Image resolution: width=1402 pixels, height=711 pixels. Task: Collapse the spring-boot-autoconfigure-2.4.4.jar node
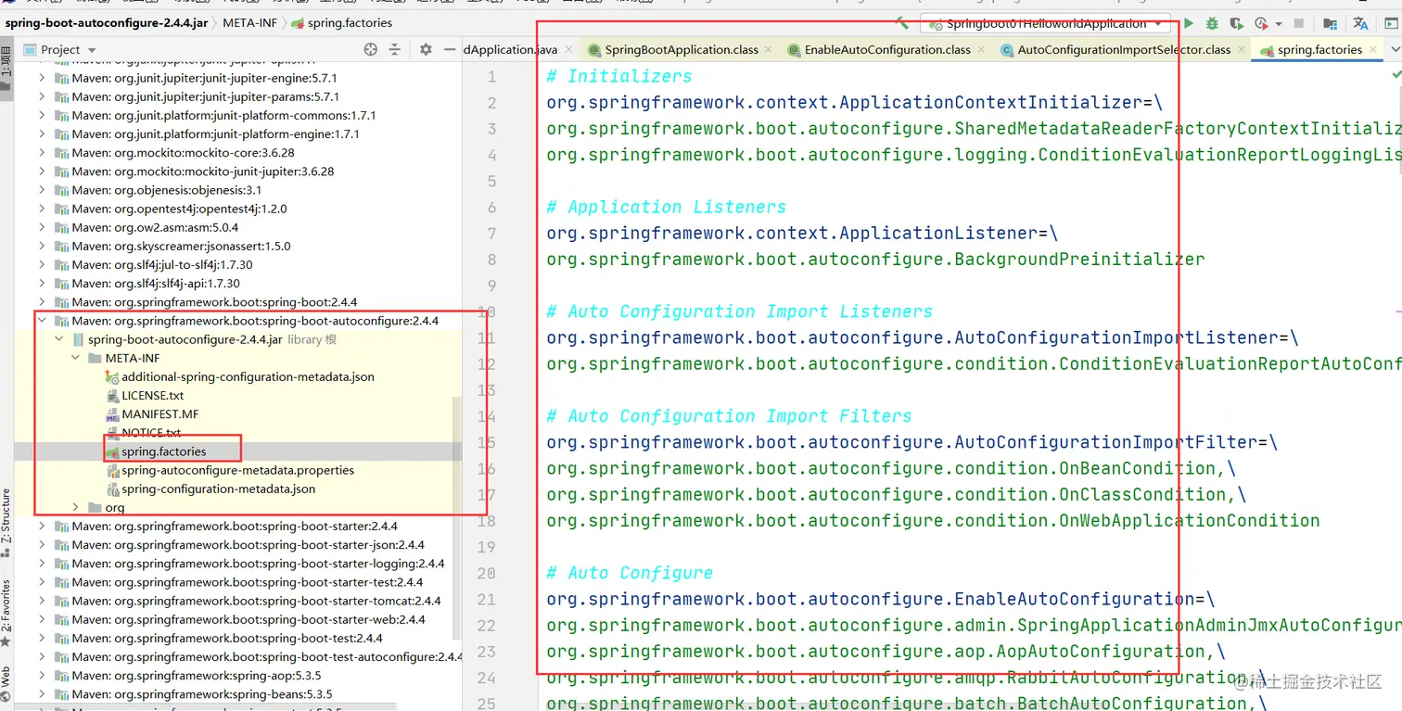click(x=60, y=339)
